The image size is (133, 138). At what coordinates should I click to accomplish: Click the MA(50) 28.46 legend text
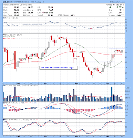coord(10,38)
